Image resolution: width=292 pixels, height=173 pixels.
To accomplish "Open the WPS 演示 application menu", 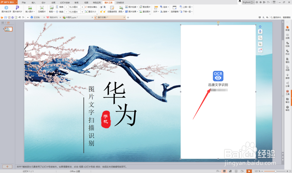I will [x=9, y=2].
